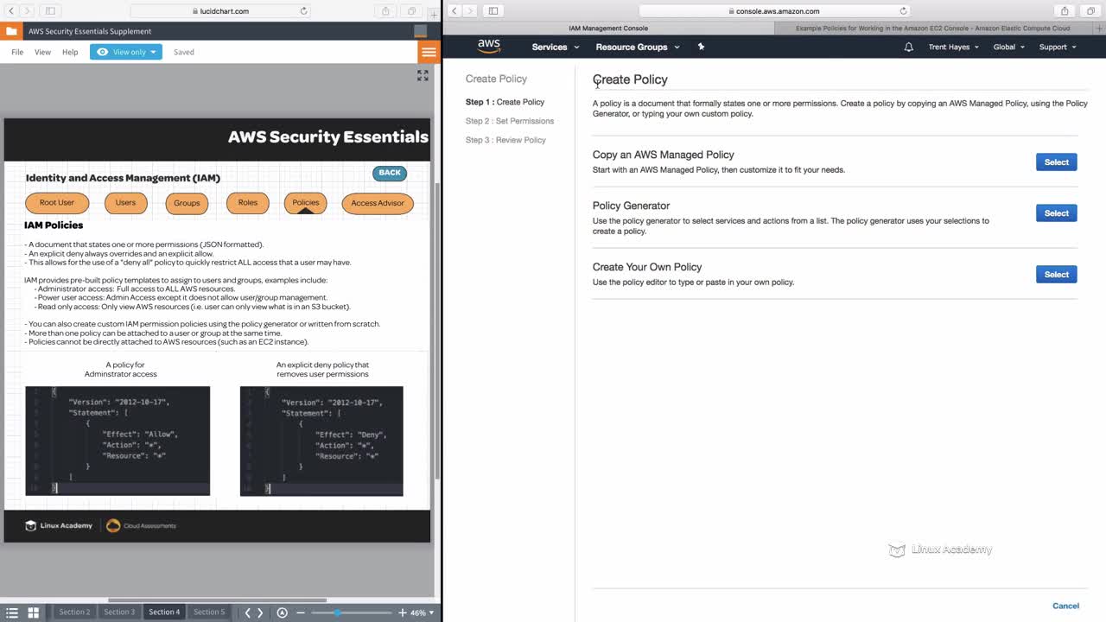
Task: Share the AWS console page from Safari
Action: point(1065,11)
